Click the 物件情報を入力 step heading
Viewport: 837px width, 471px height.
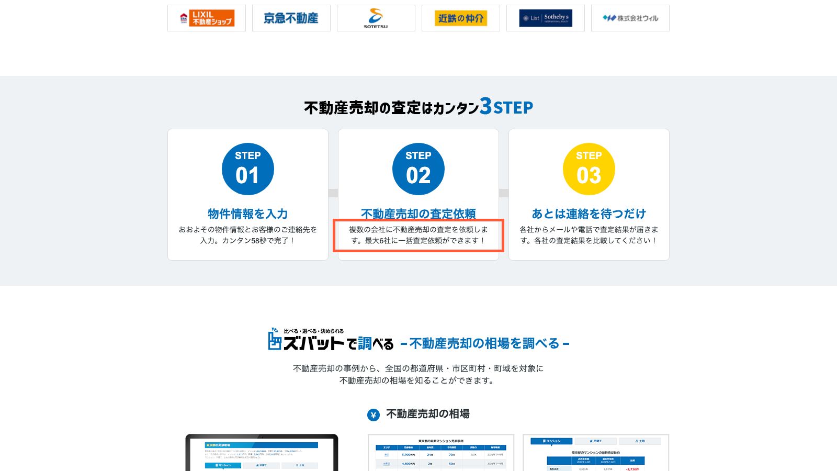point(248,214)
